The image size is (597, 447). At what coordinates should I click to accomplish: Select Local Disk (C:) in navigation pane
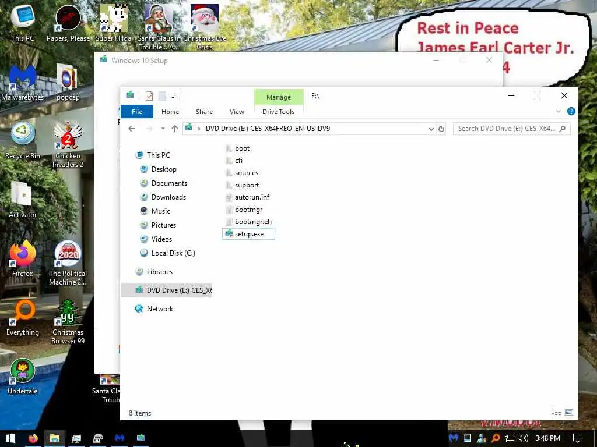pos(167,253)
